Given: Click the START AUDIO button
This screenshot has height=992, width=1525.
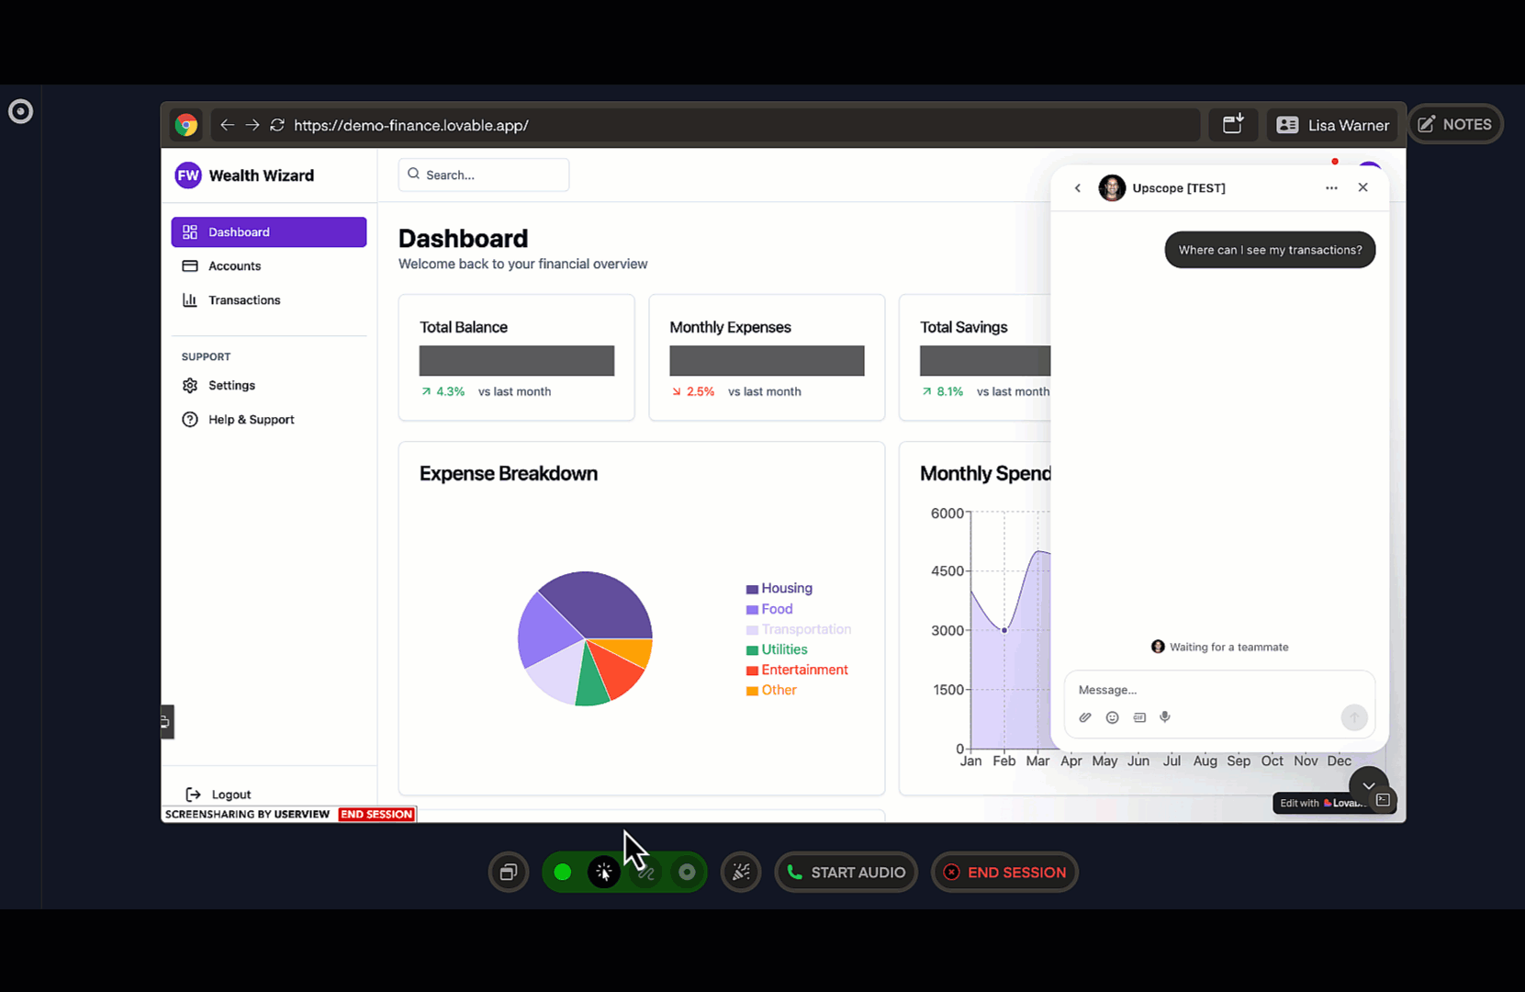Looking at the screenshot, I should coord(846,873).
